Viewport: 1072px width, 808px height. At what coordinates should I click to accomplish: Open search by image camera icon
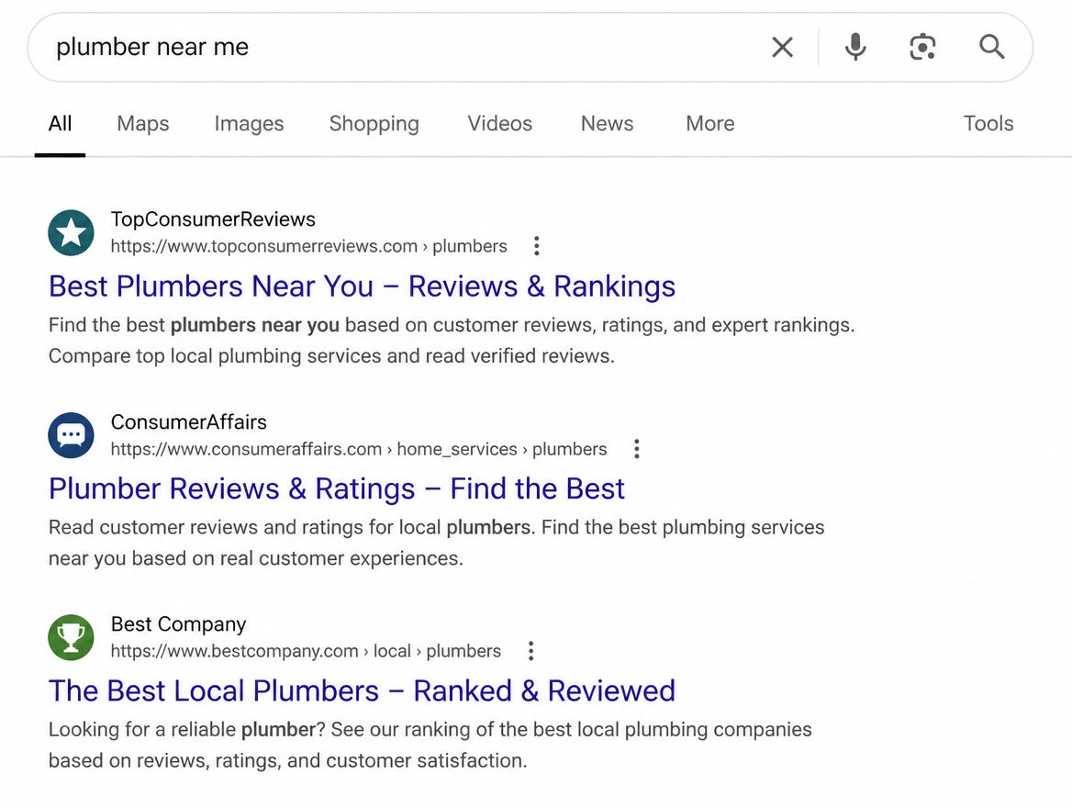click(922, 47)
